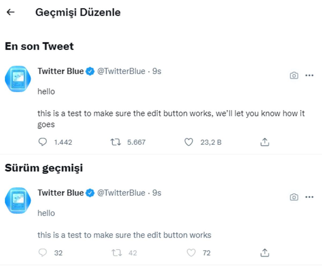Open the more options menu on the latest tweet
The width and height of the screenshot is (322, 280).
tap(310, 76)
